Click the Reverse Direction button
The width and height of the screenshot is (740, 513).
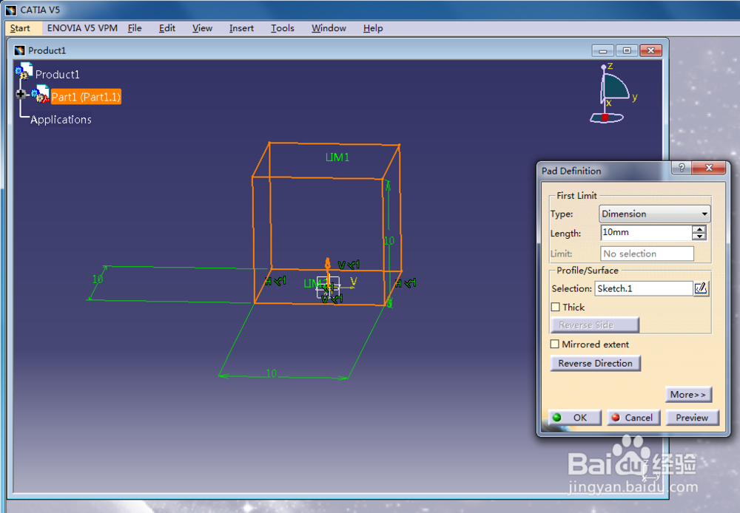tap(595, 364)
